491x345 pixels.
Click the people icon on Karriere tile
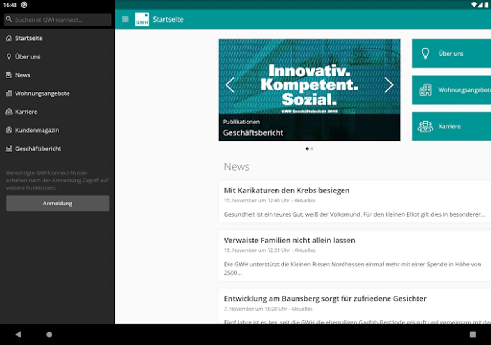coord(425,126)
